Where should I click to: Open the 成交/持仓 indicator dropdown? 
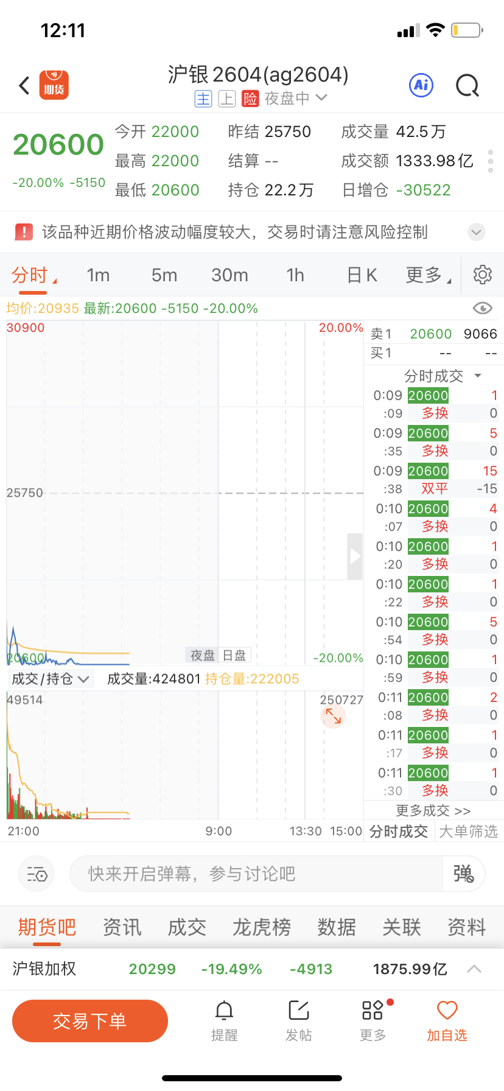(51, 679)
